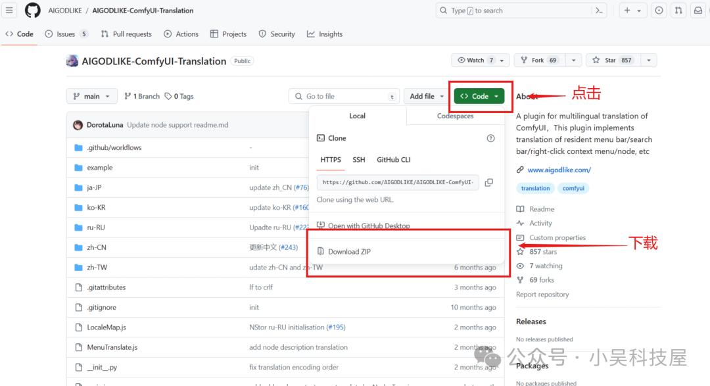The width and height of the screenshot is (710, 386).
Task: Click the AIGODLIKE owner link in breadcrumb
Action: [65, 11]
